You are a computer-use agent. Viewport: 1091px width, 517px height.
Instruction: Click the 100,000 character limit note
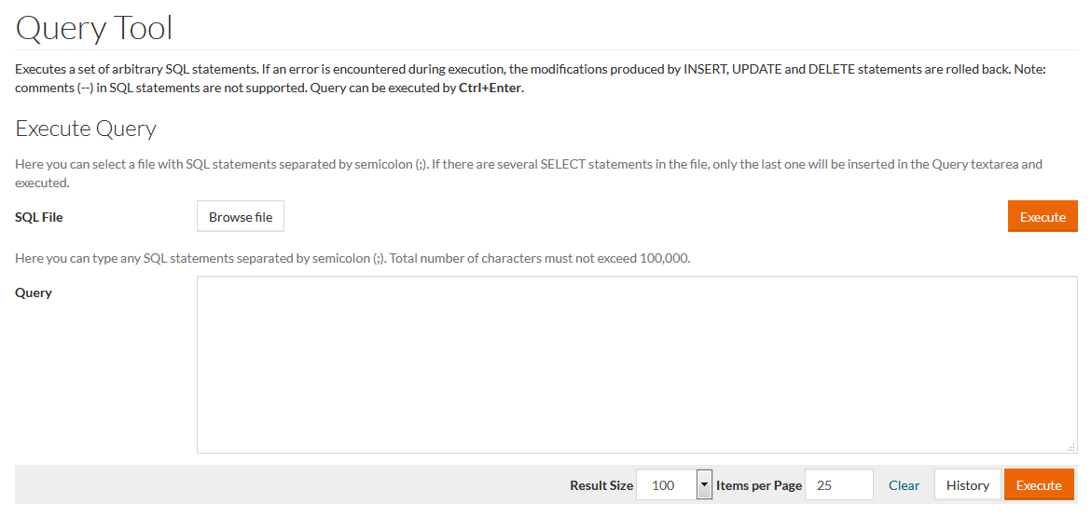[x=352, y=258]
